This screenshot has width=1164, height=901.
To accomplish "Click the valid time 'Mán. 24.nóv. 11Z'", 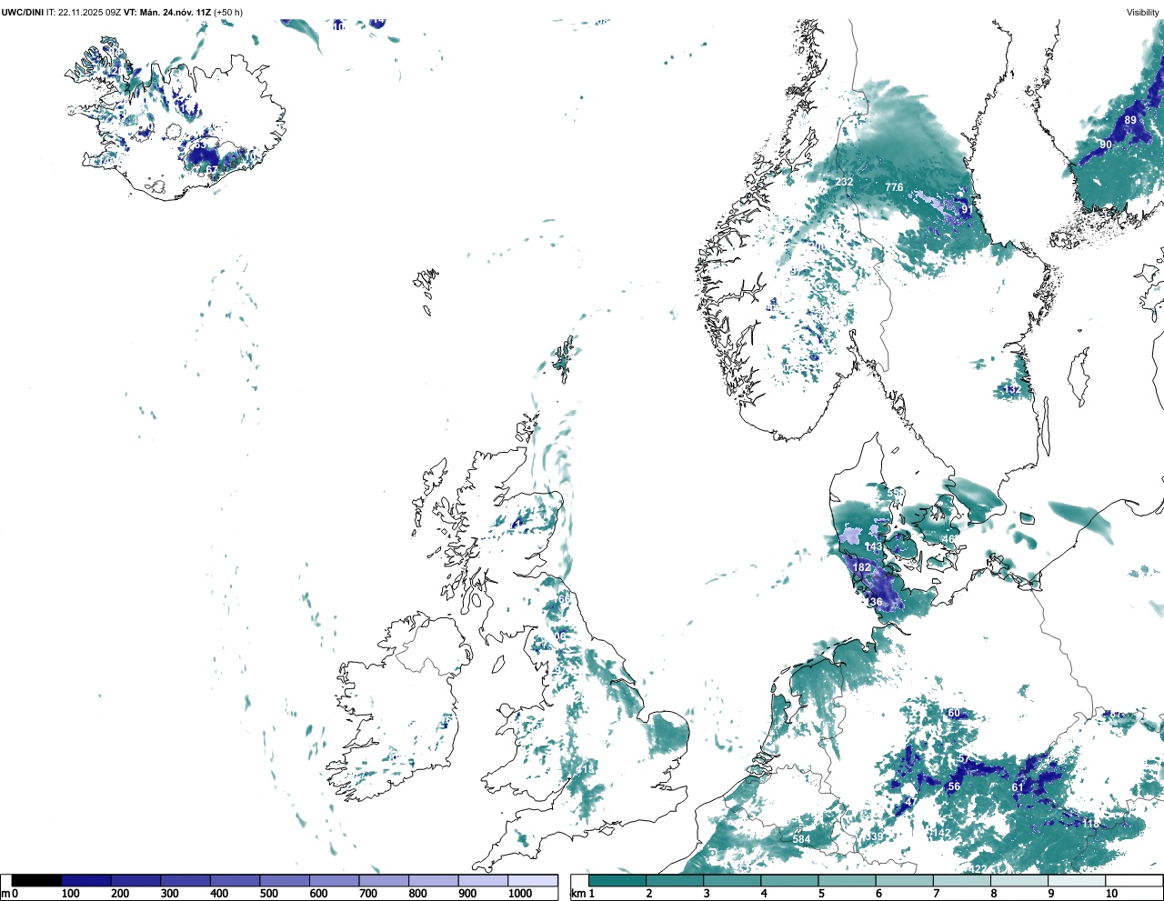I will pos(176,13).
